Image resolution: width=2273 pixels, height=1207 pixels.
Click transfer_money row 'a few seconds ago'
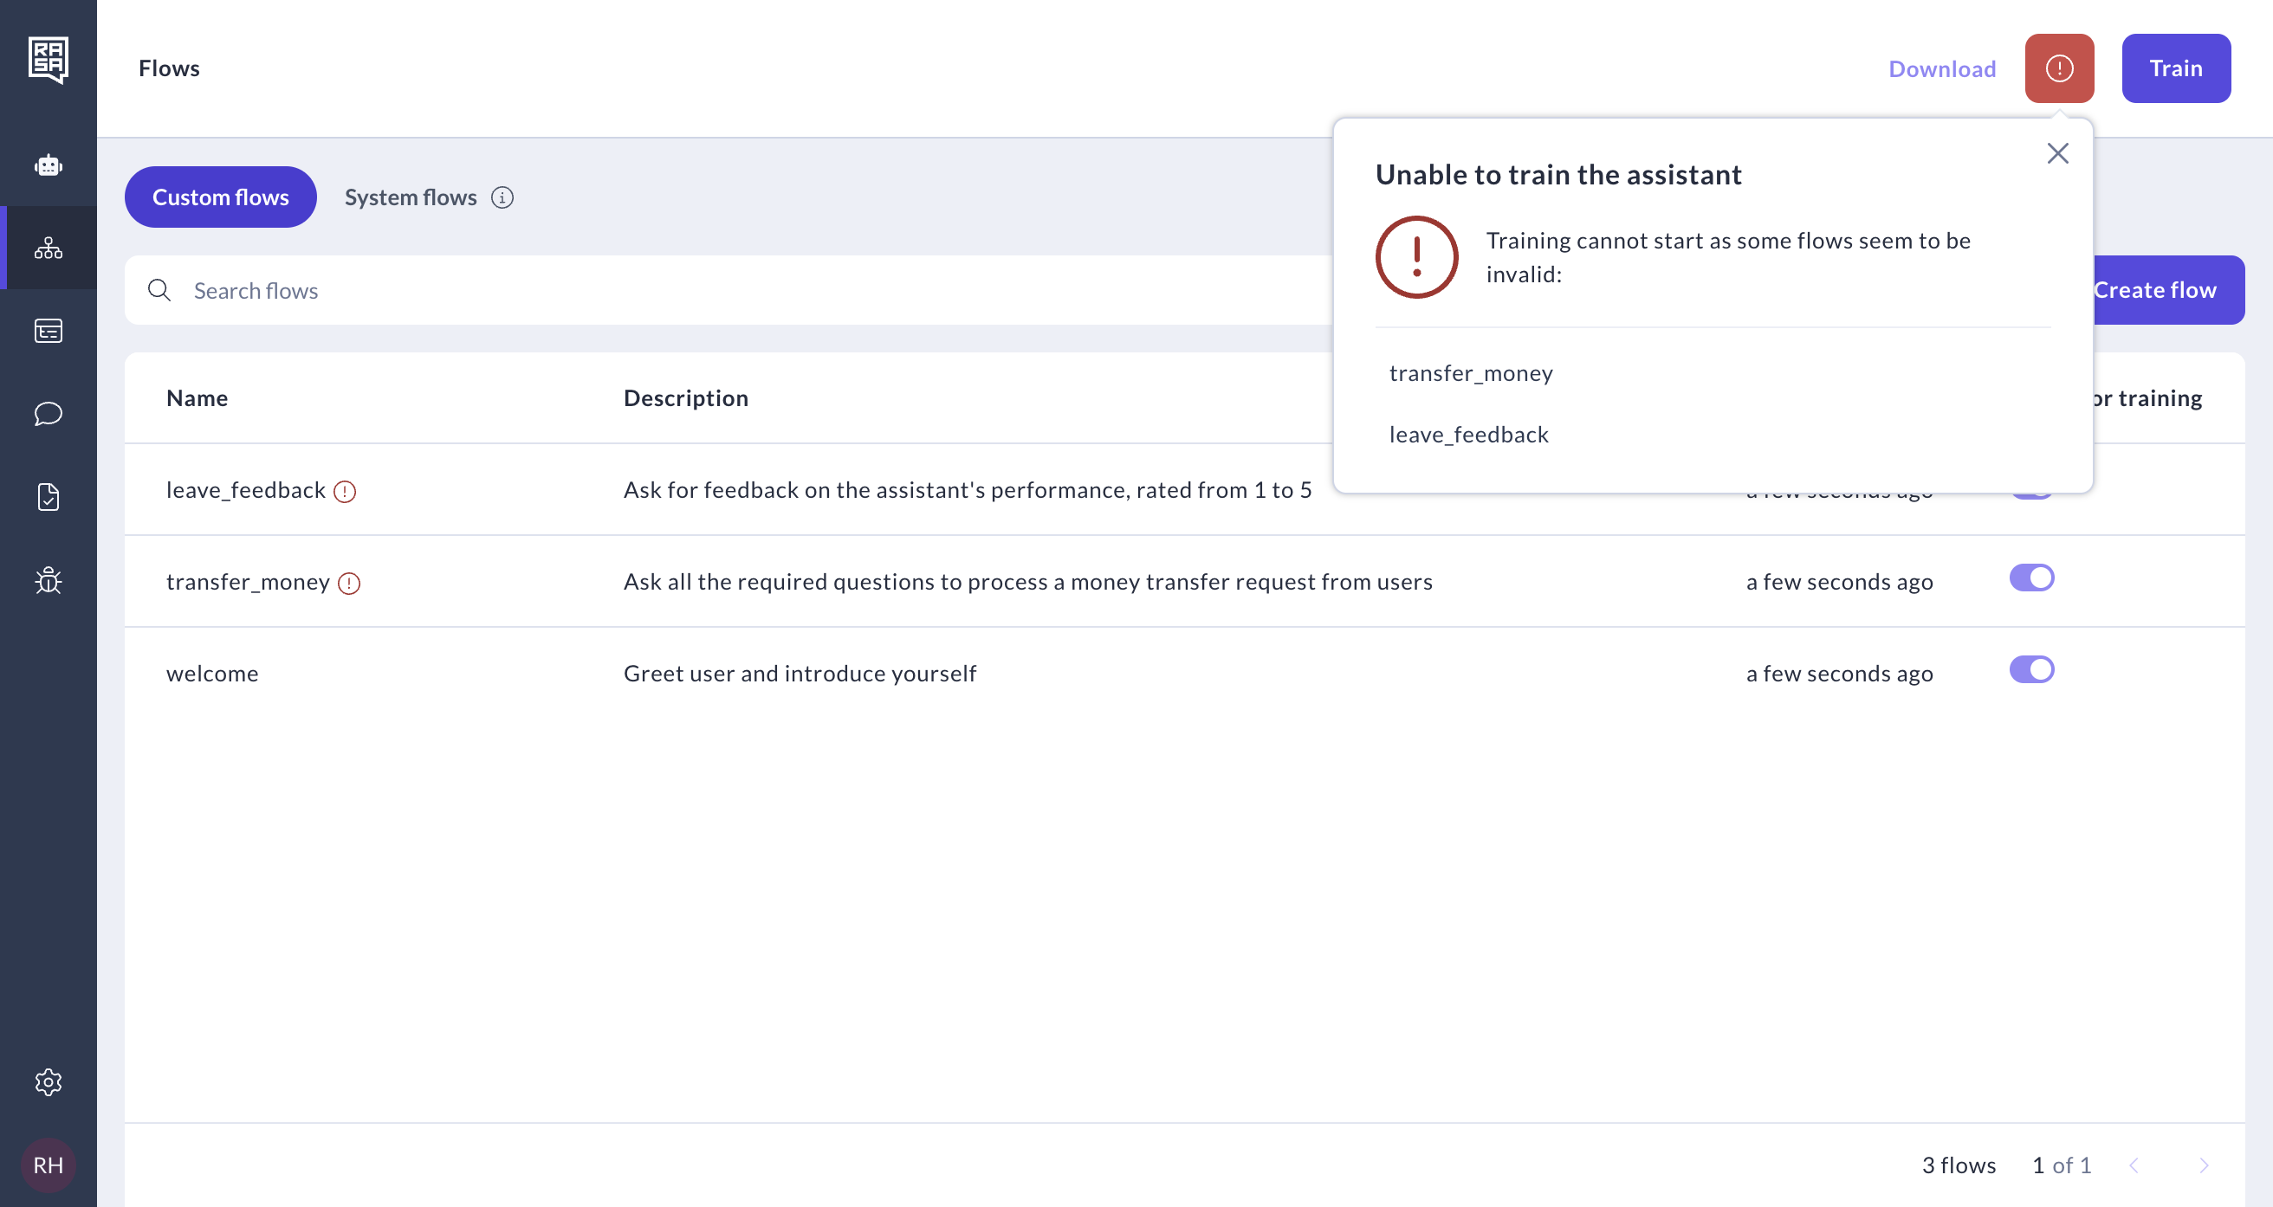[1839, 582]
